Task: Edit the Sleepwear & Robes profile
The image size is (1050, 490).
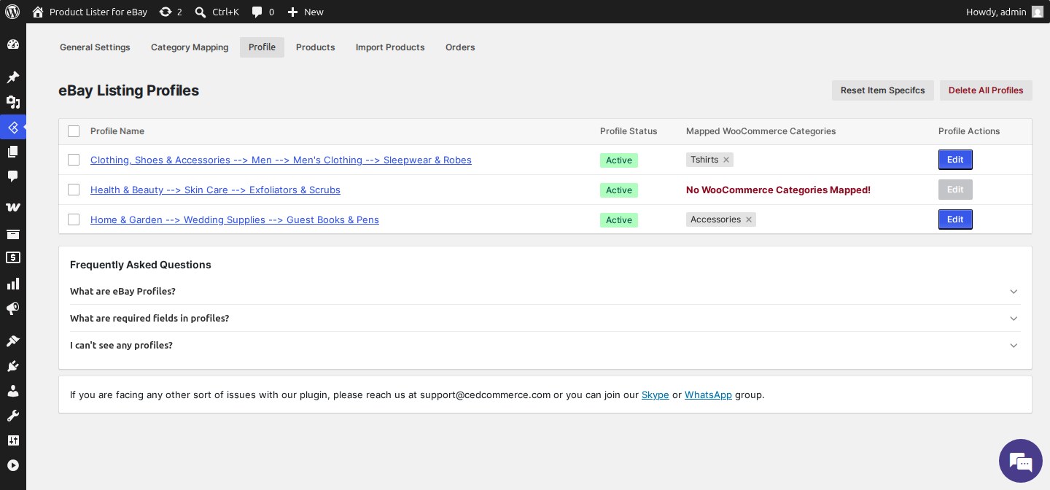Action: point(955,160)
